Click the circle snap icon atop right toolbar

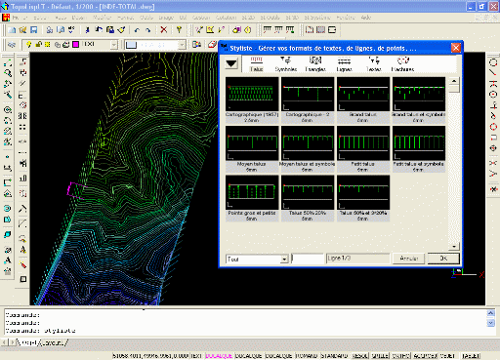click(493, 62)
